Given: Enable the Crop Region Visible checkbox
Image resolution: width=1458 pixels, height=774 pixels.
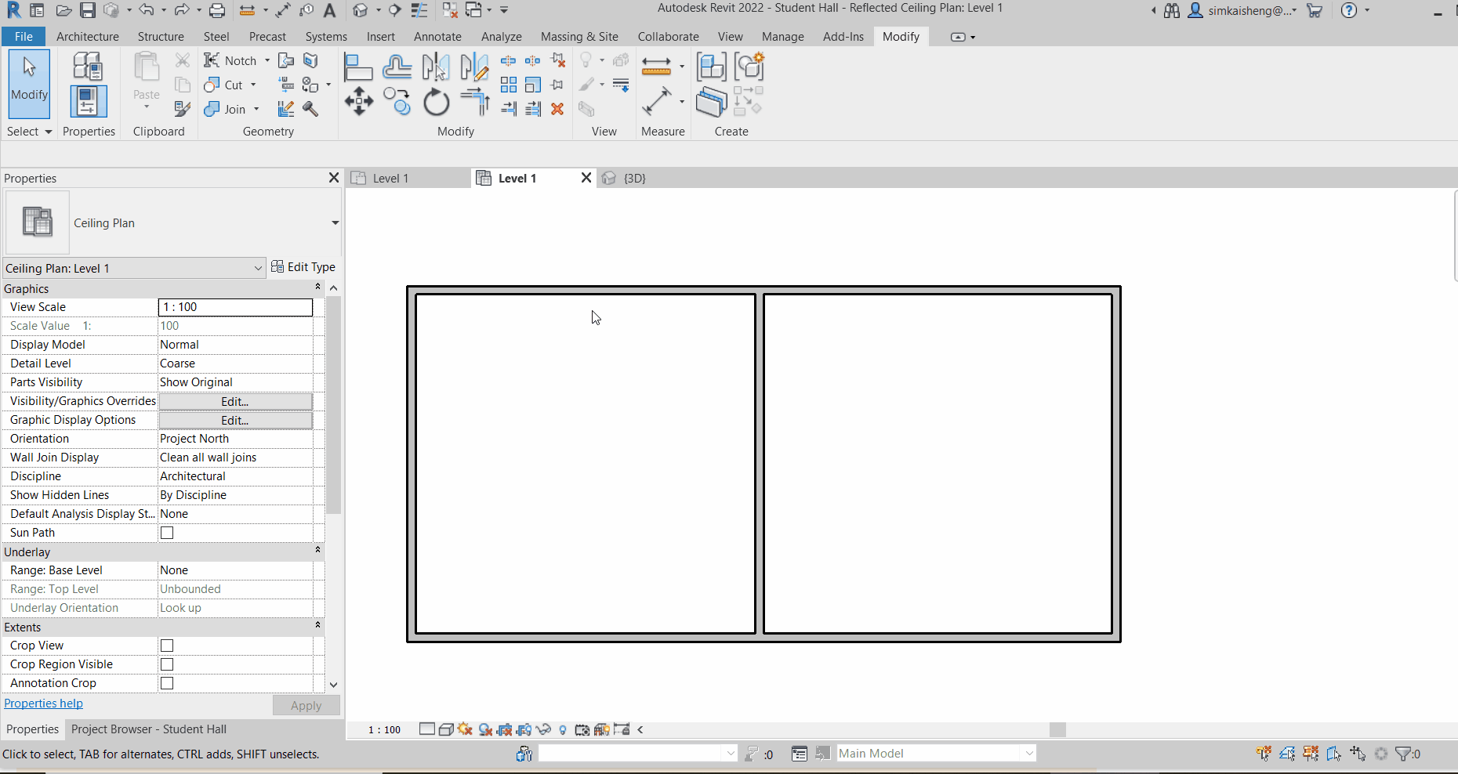Looking at the screenshot, I should 167,664.
